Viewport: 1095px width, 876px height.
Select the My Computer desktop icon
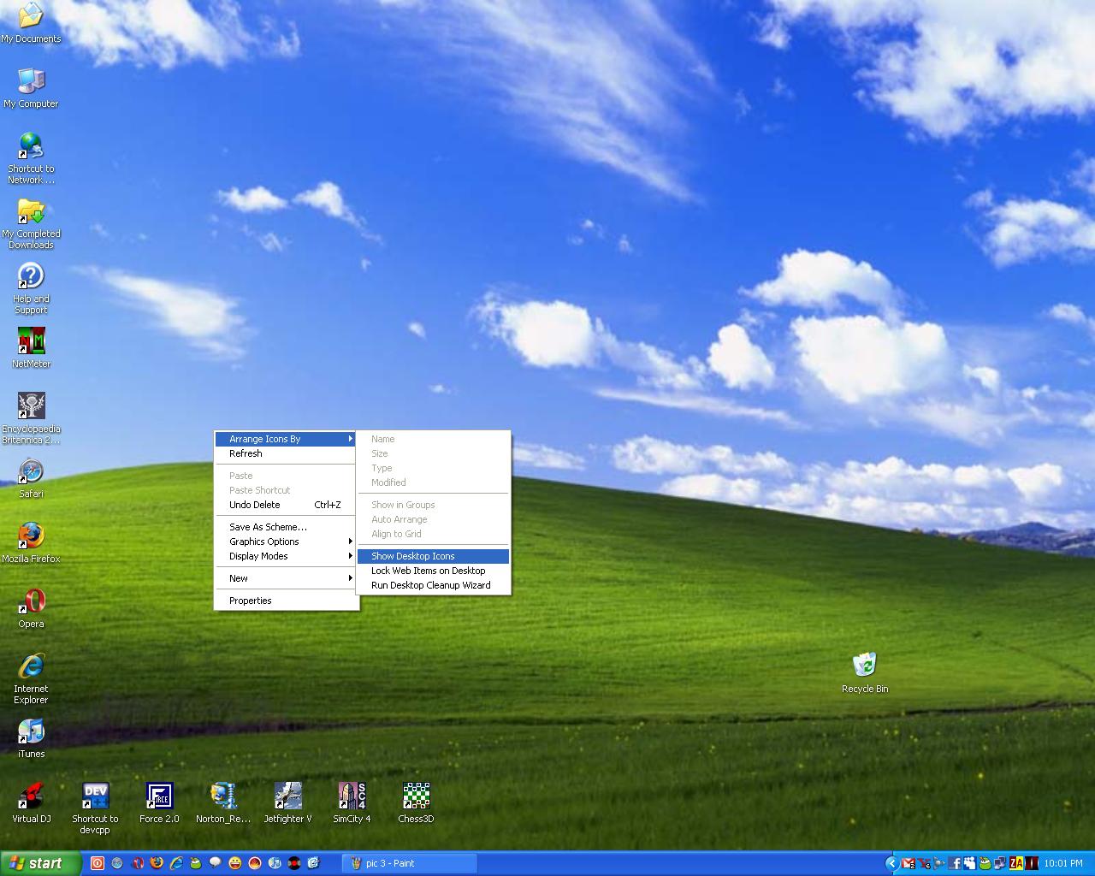click(x=31, y=88)
